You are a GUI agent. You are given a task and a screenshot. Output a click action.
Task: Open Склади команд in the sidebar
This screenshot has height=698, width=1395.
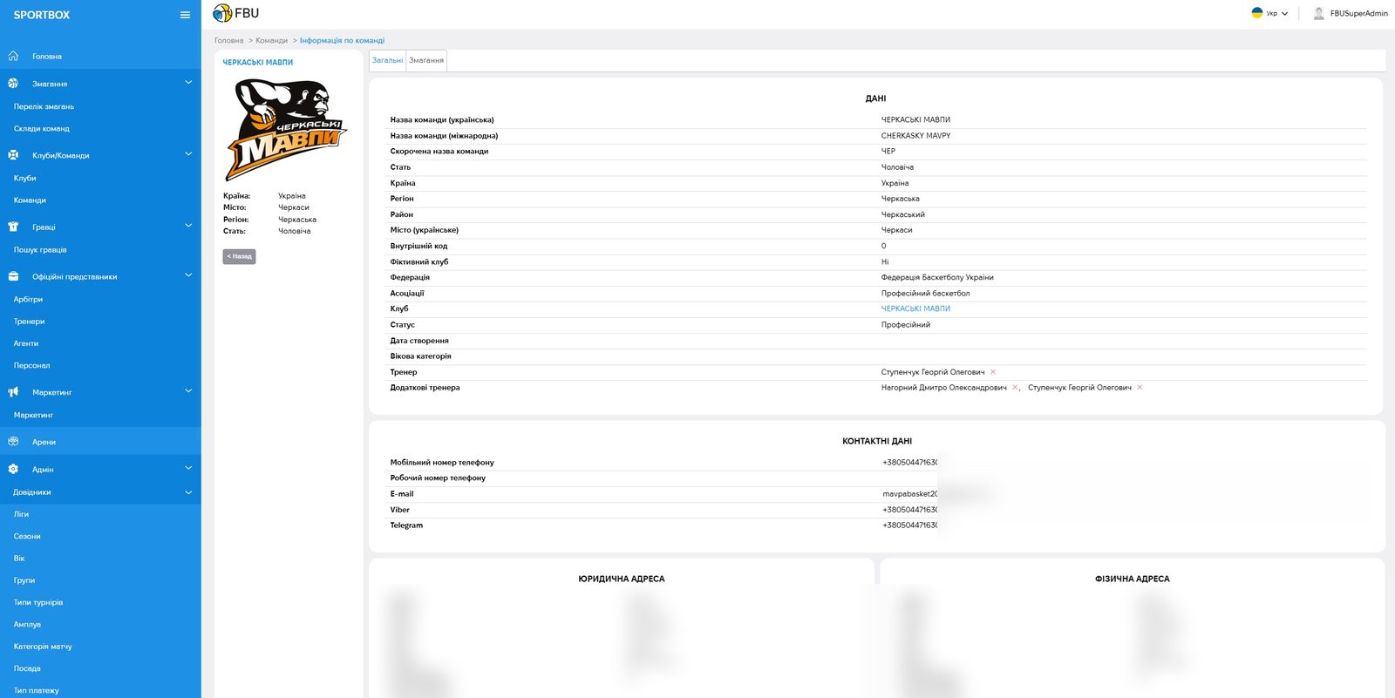pos(42,129)
